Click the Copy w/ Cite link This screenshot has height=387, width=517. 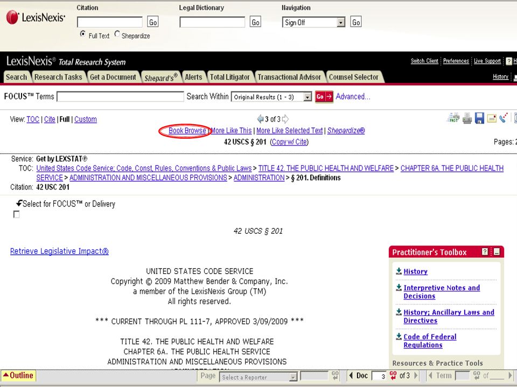(x=289, y=142)
